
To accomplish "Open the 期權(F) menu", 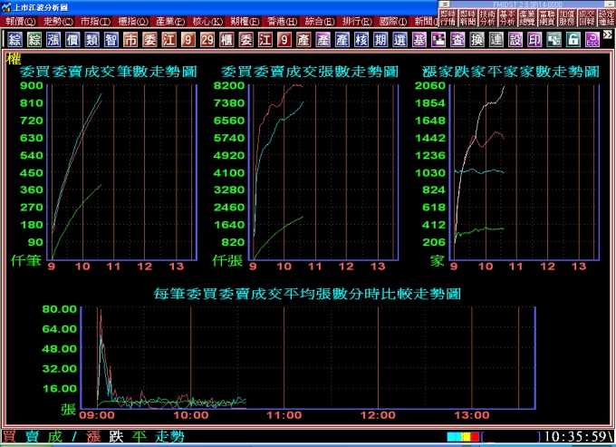I will (x=245, y=21).
